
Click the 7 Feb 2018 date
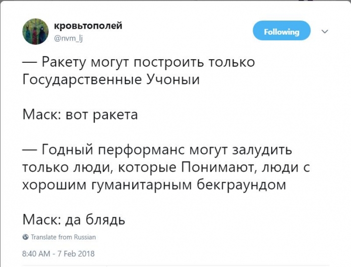[x=76, y=254]
